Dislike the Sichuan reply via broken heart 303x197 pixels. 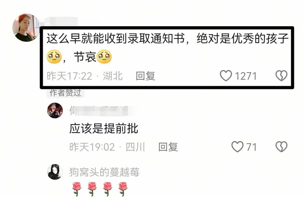pyautogui.click(x=281, y=147)
